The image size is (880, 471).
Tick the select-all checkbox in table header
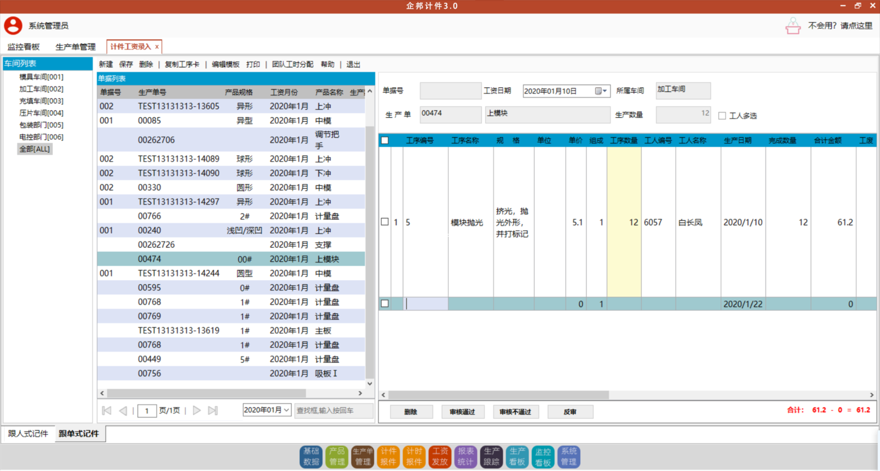(x=385, y=141)
